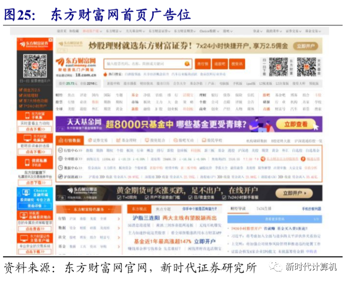348x282 pixels.
Task: Click the QR code in the left sidebar
Action: click(35, 66)
